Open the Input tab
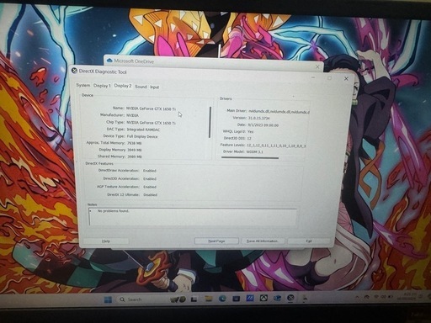 154,87
